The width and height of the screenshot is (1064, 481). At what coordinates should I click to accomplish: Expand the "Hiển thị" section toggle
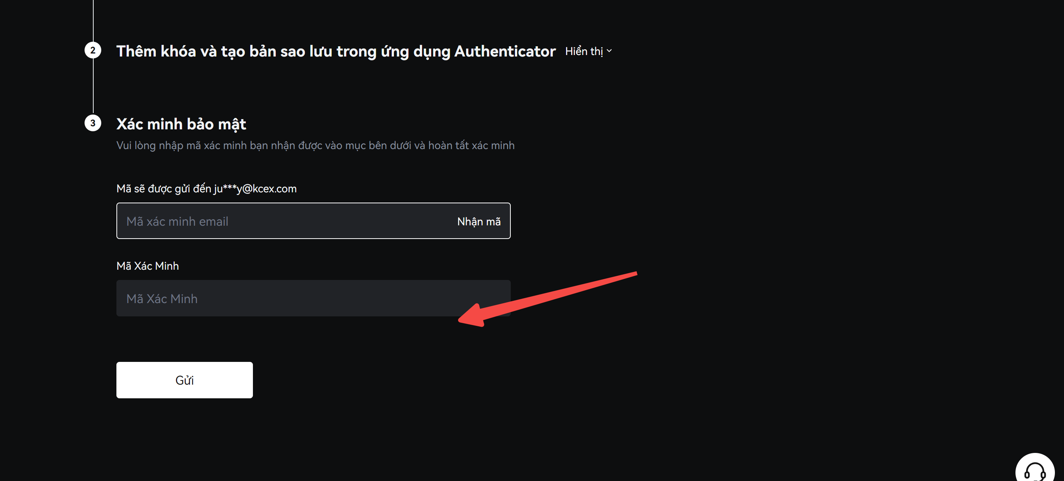click(588, 51)
